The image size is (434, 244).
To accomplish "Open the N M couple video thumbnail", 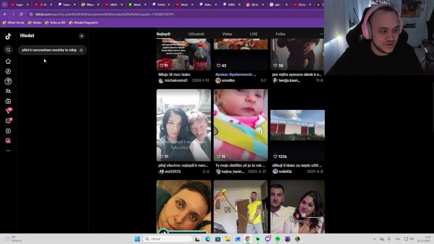I will (x=298, y=207).
